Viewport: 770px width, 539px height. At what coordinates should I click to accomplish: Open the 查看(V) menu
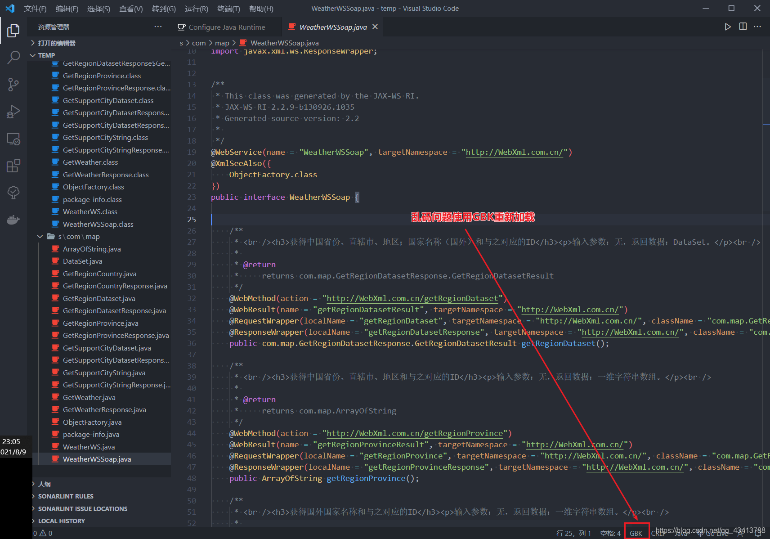click(x=130, y=8)
